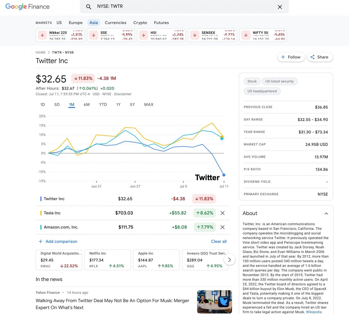Select the US markets tab
This screenshot has width=349, height=314.
pyautogui.click(x=59, y=23)
